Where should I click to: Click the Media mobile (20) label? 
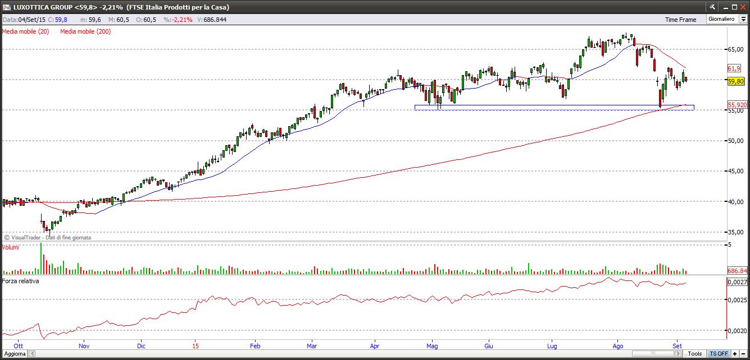(x=25, y=31)
